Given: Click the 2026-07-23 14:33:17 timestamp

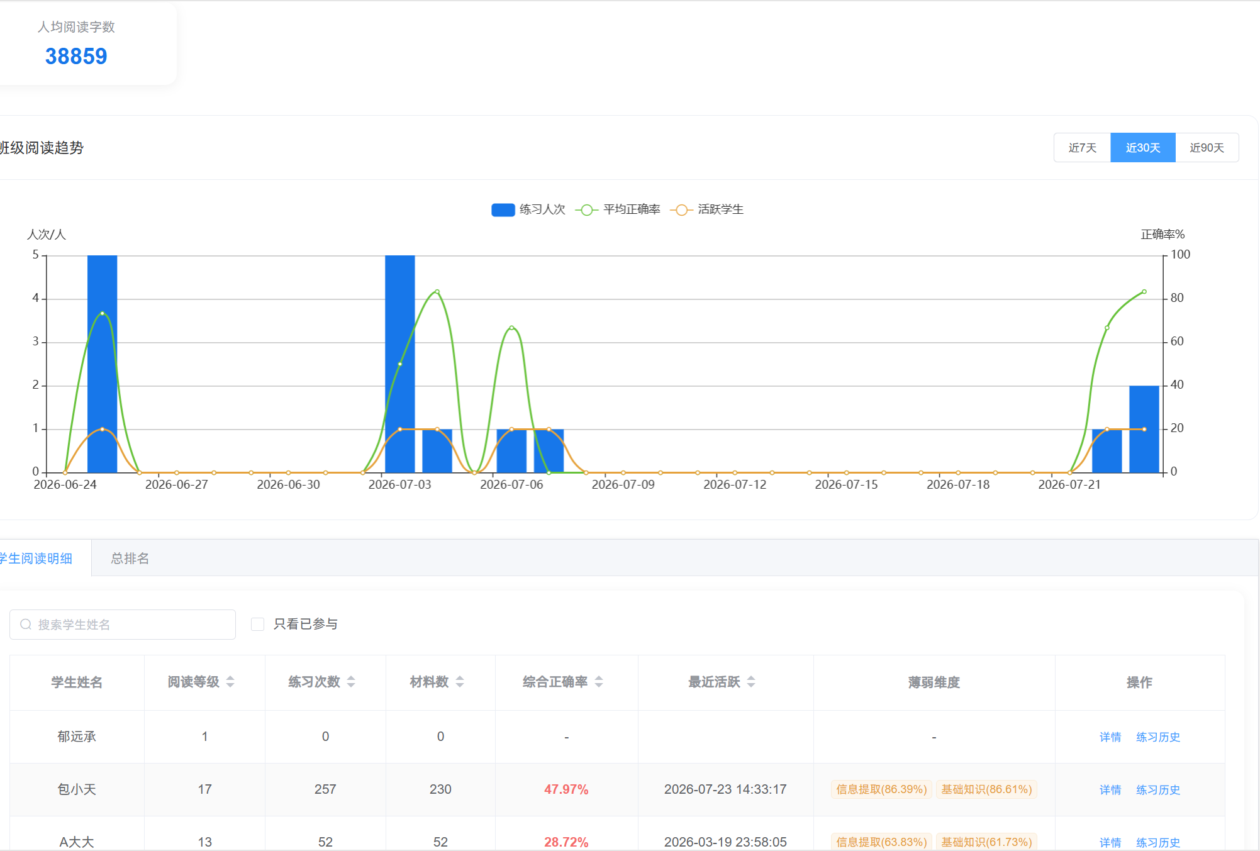Looking at the screenshot, I should [x=725, y=789].
